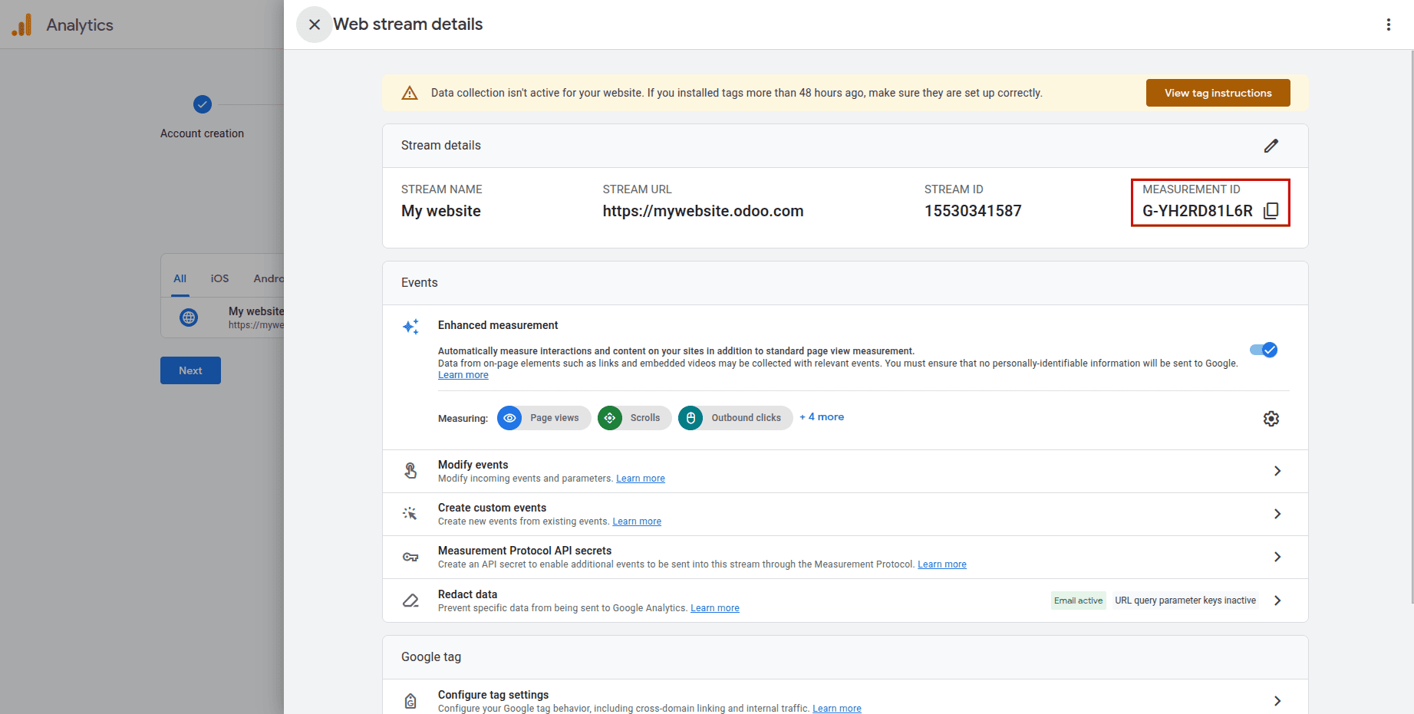The width and height of the screenshot is (1414, 714).
Task: Click the yellow warning triangle icon
Action: tap(410, 93)
